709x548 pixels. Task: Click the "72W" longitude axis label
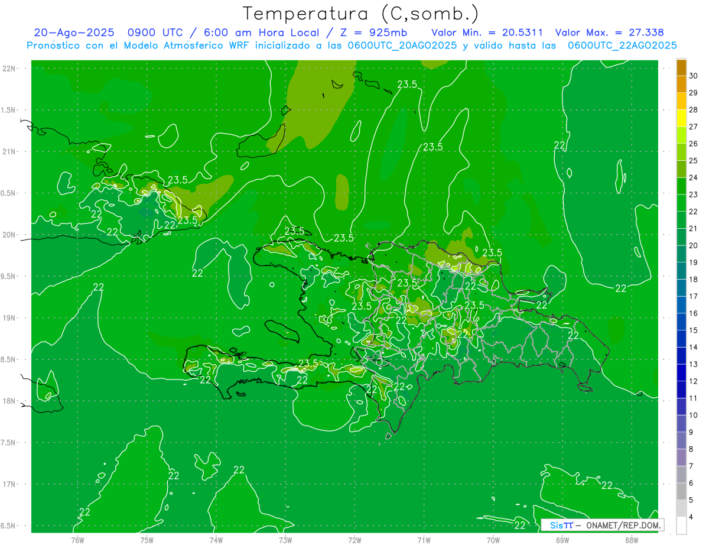click(354, 540)
